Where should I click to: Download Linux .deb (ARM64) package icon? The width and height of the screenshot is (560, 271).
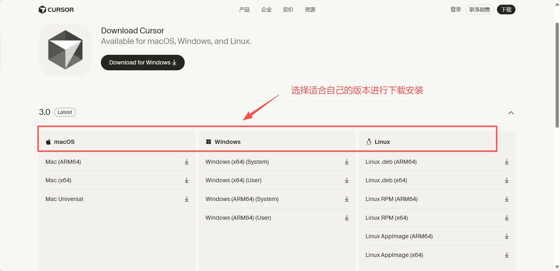tap(507, 162)
